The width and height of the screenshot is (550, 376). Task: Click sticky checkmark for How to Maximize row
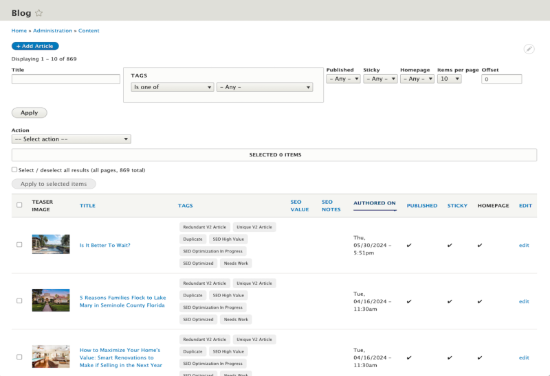[x=450, y=357]
